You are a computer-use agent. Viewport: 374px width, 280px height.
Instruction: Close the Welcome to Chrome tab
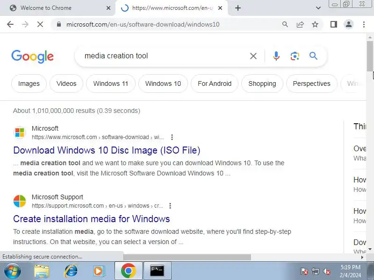(108, 8)
